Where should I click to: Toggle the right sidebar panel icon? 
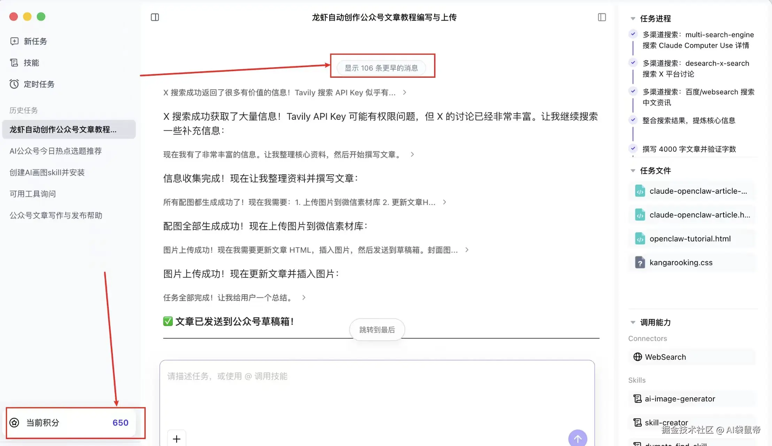click(602, 17)
